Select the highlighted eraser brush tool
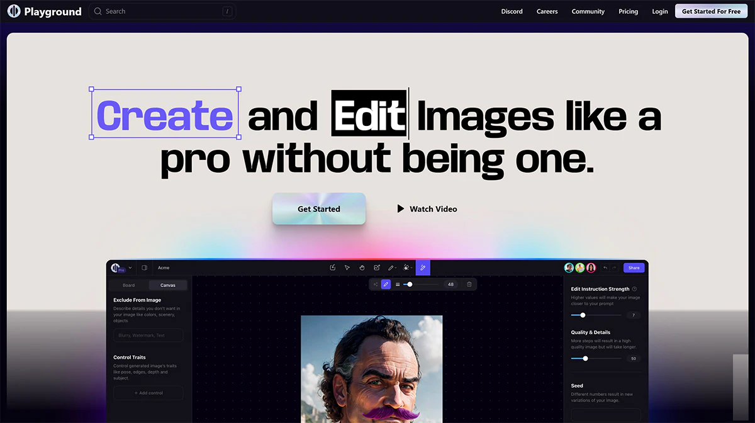755x423 pixels. coord(423,268)
